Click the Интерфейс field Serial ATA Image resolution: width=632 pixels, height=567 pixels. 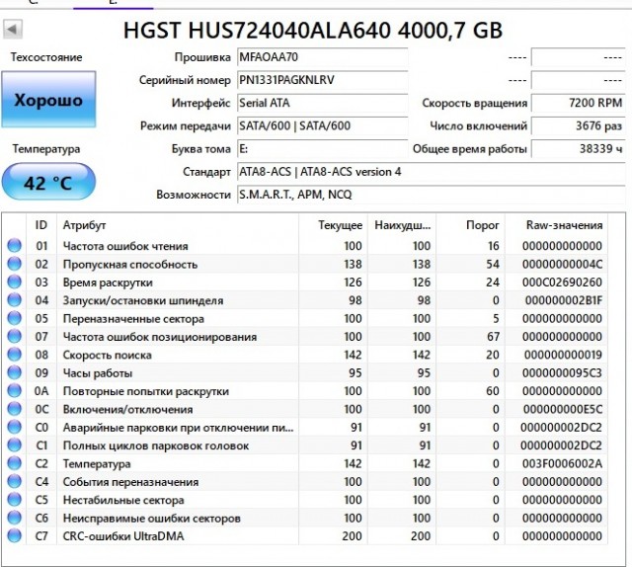[323, 104]
